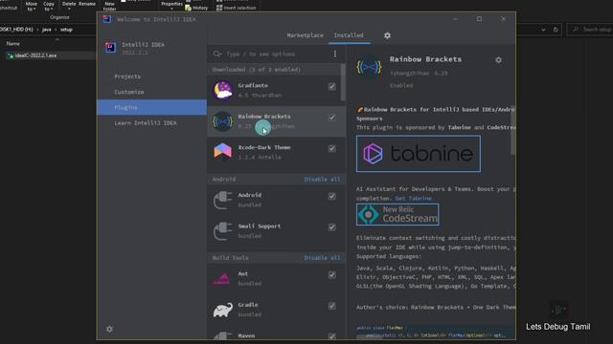Image resolution: width=613 pixels, height=344 pixels.
Task: Disable the Rainbow Brackets checkbox
Action: click(331, 118)
